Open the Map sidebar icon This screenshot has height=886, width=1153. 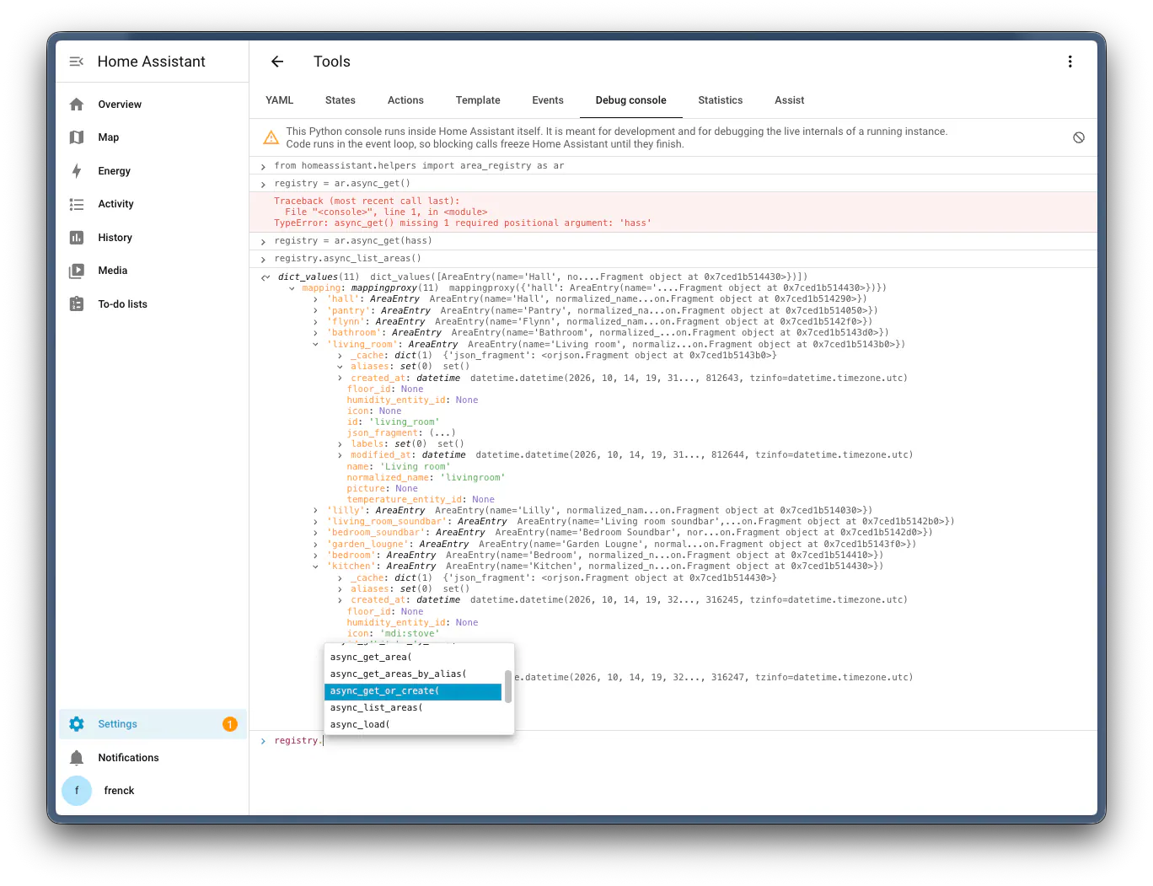tap(77, 137)
